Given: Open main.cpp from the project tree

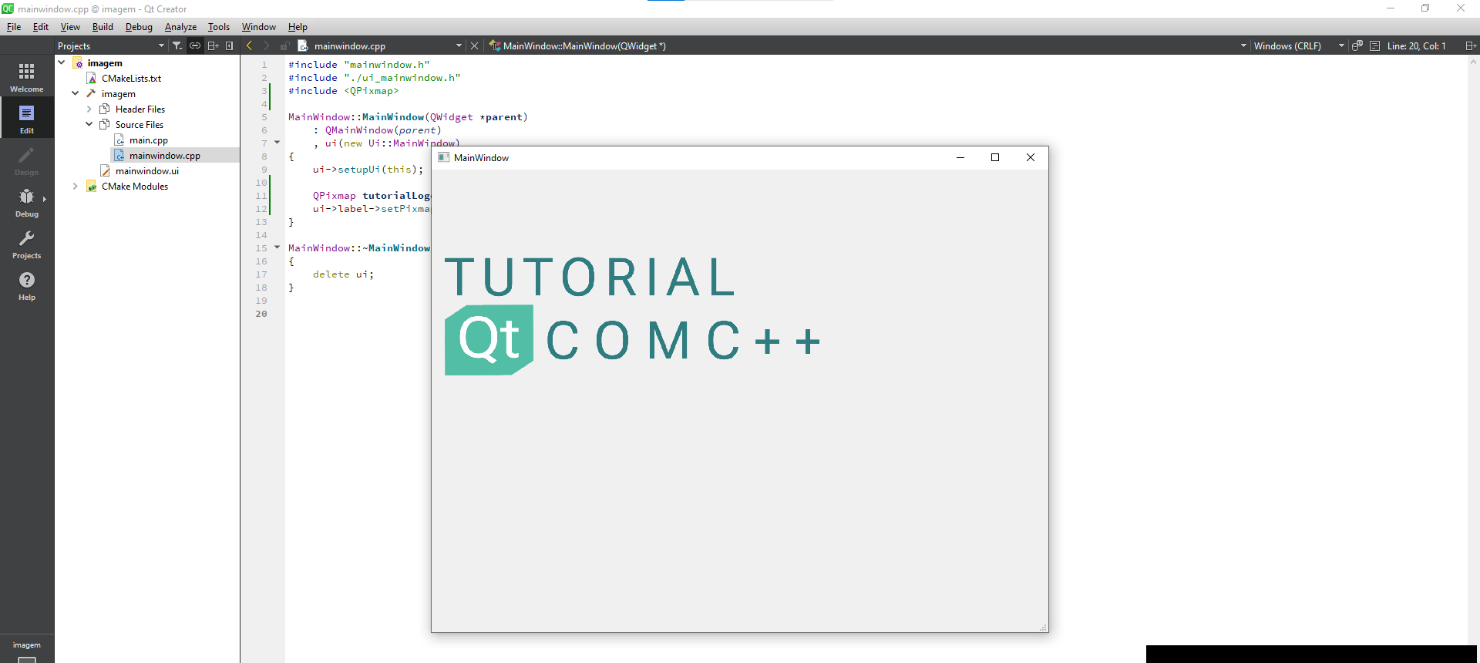Looking at the screenshot, I should click(x=148, y=140).
